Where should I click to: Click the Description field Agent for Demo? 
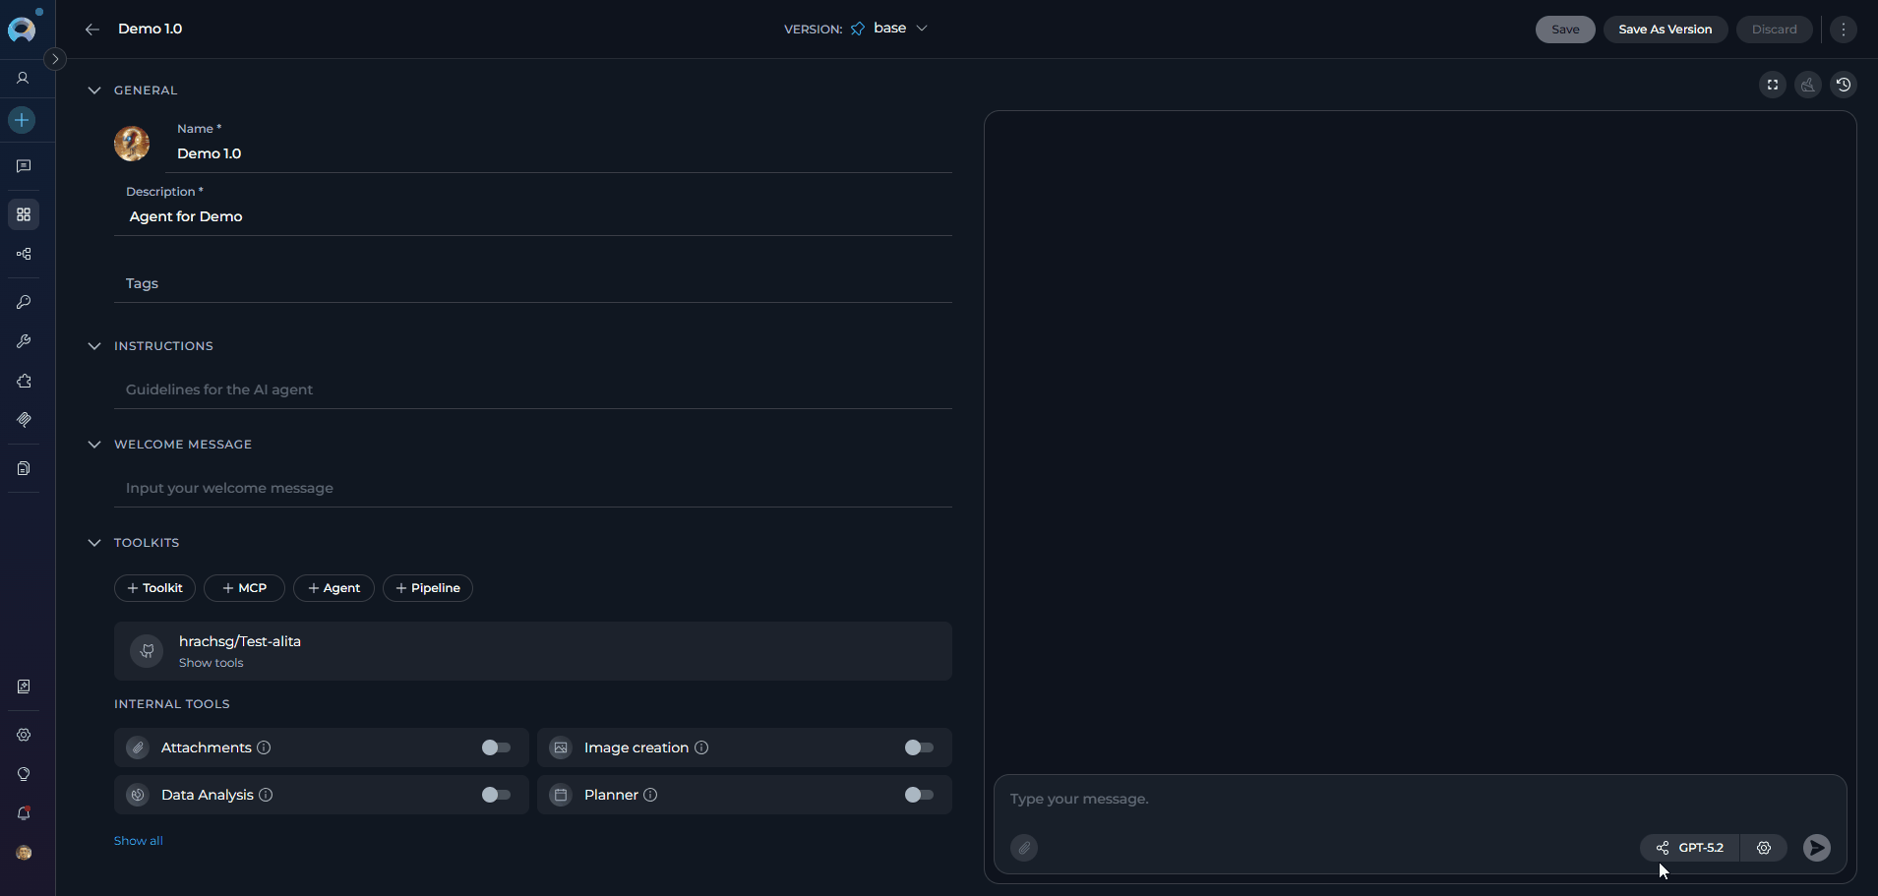533,216
